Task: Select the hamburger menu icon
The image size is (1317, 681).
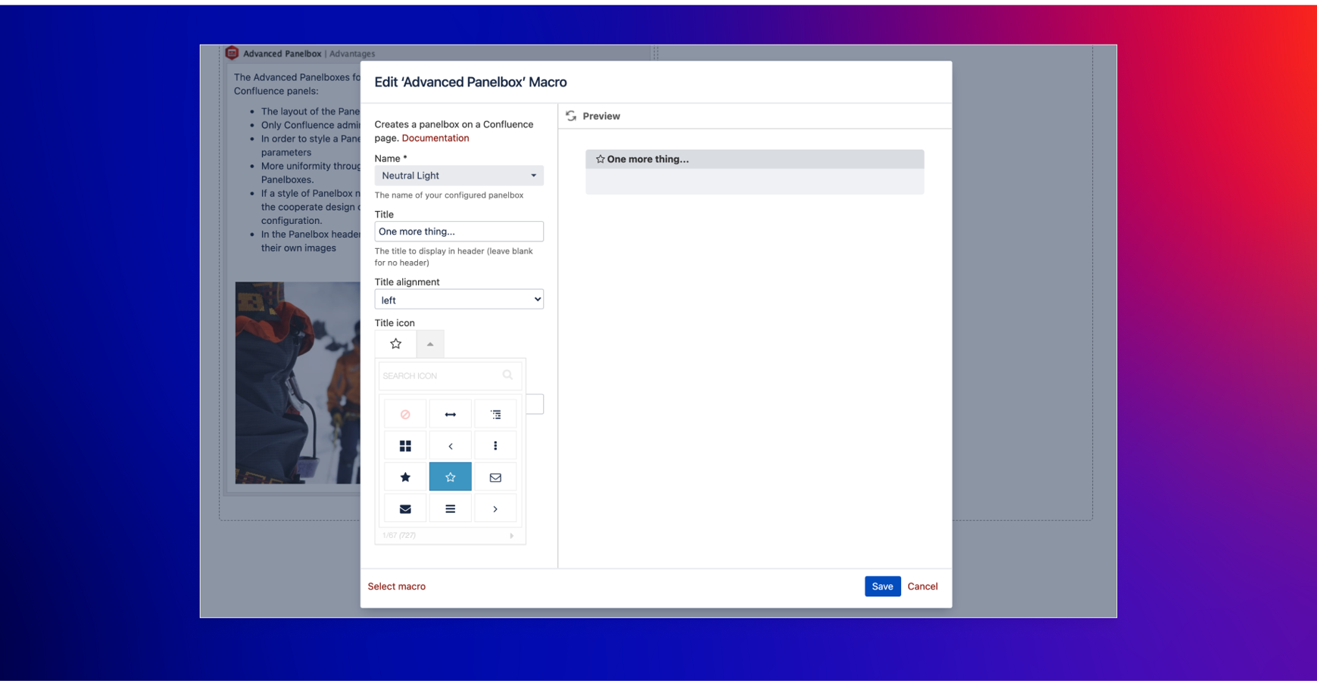Action: (451, 508)
